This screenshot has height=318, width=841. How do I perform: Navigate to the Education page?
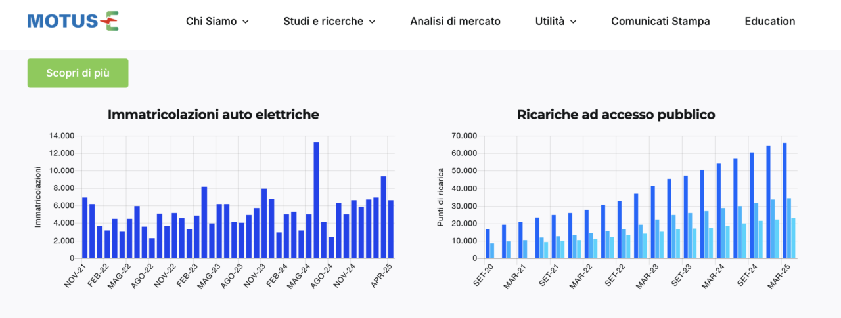coord(769,21)
